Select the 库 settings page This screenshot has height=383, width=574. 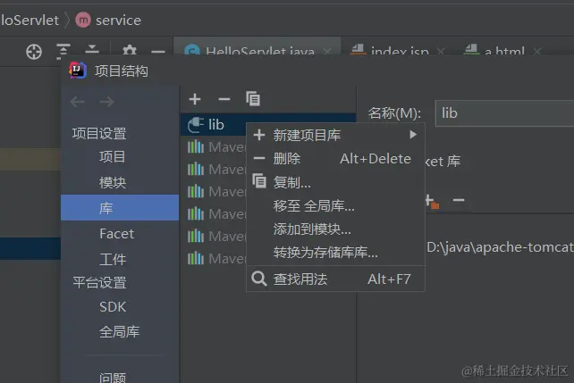click(120, 208)
